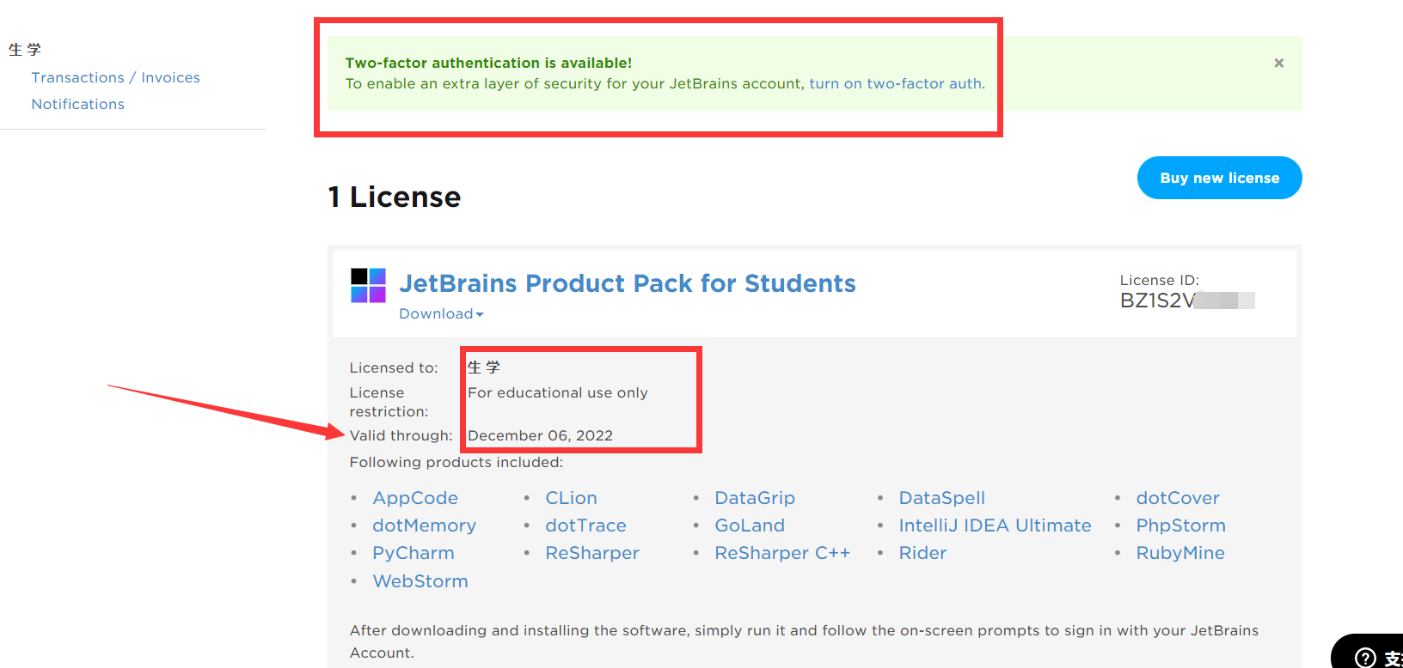Open the WebStorm product link
Image resolution: width=1403 pixels, height=668 pixels.
tap(420, 581)
